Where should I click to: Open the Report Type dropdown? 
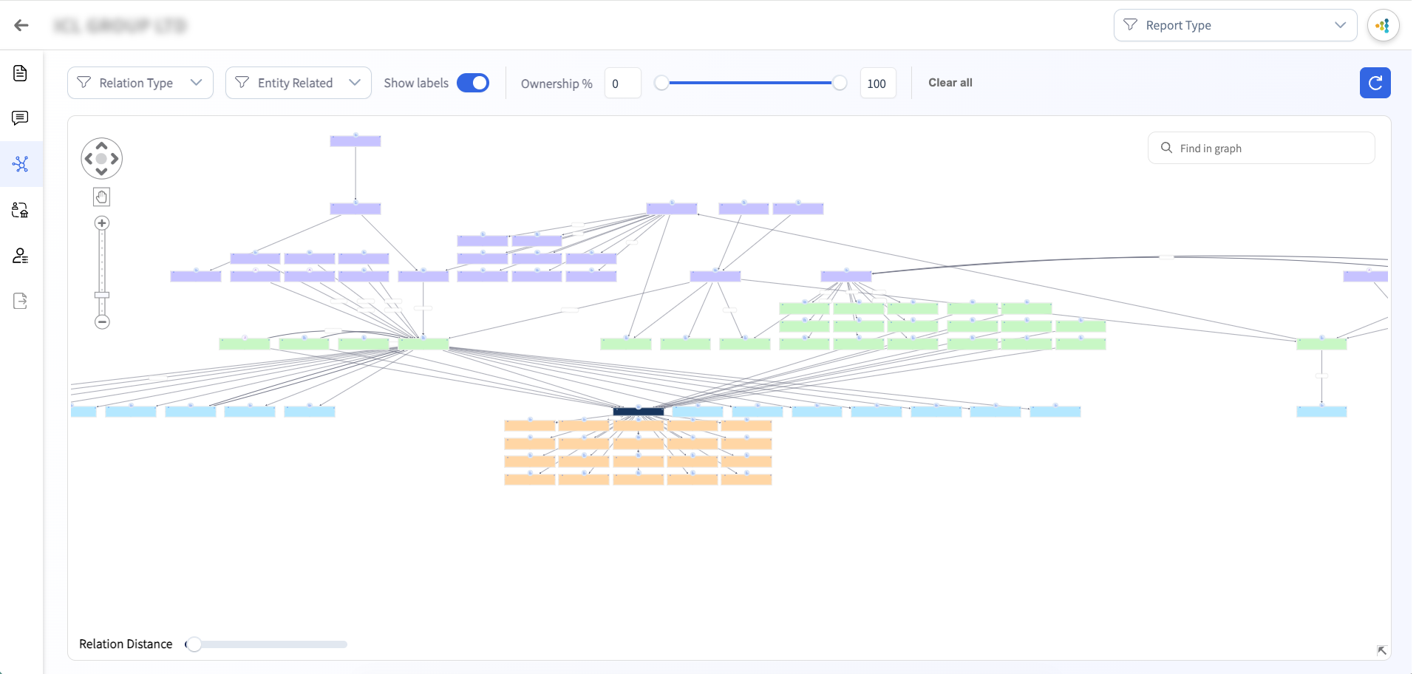tap(1235, 25)
